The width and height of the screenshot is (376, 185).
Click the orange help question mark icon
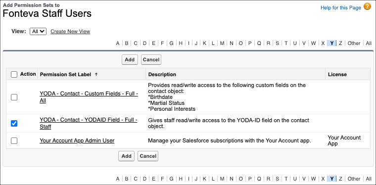click(x=367, y=7)
